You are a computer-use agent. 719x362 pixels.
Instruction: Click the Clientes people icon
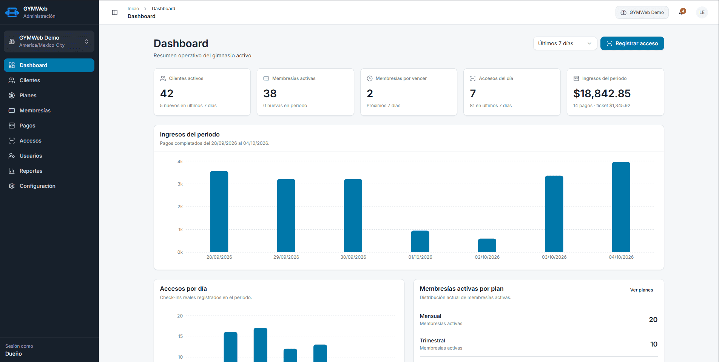click(12, 80)
